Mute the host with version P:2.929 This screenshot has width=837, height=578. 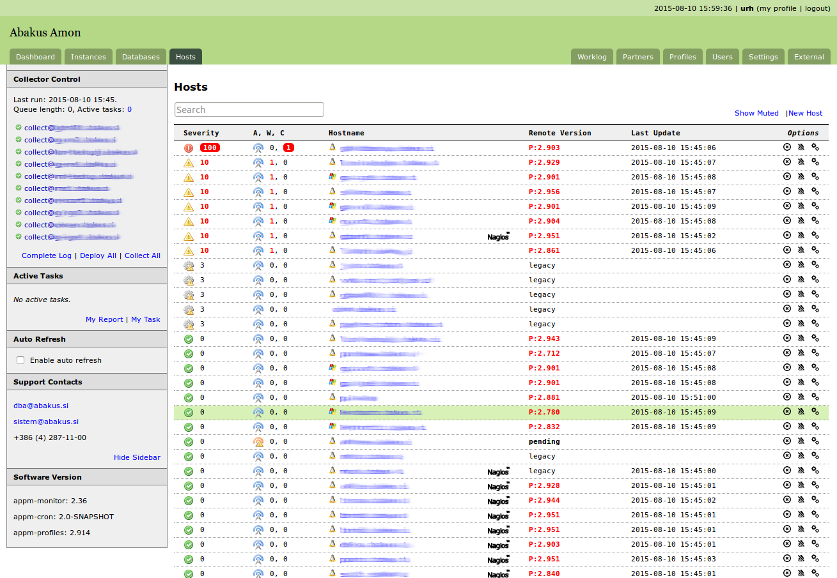[x=801, y=162]
